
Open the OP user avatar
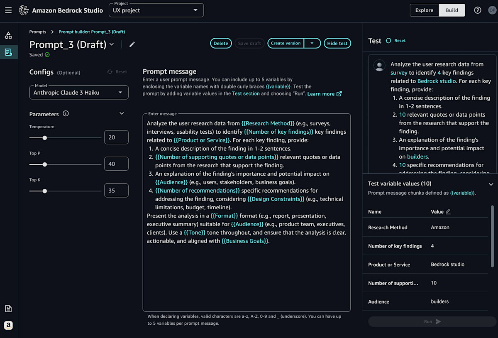coord(492,10)
